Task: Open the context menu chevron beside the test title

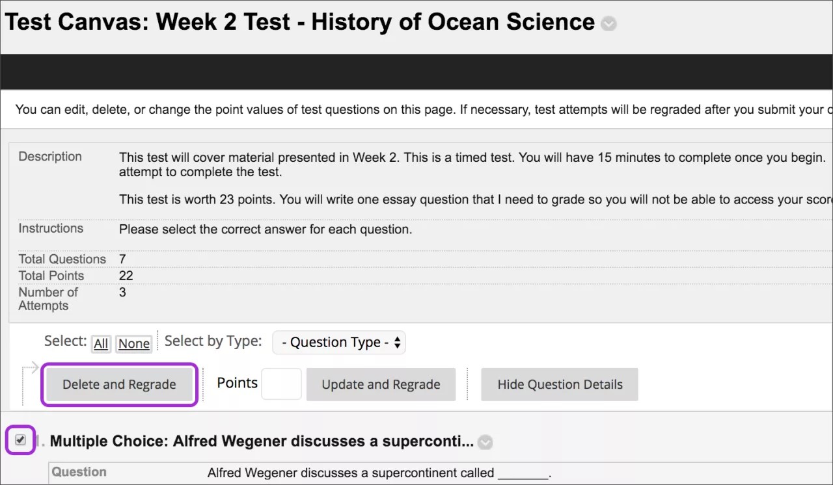Action: click(x=608, y=23)
